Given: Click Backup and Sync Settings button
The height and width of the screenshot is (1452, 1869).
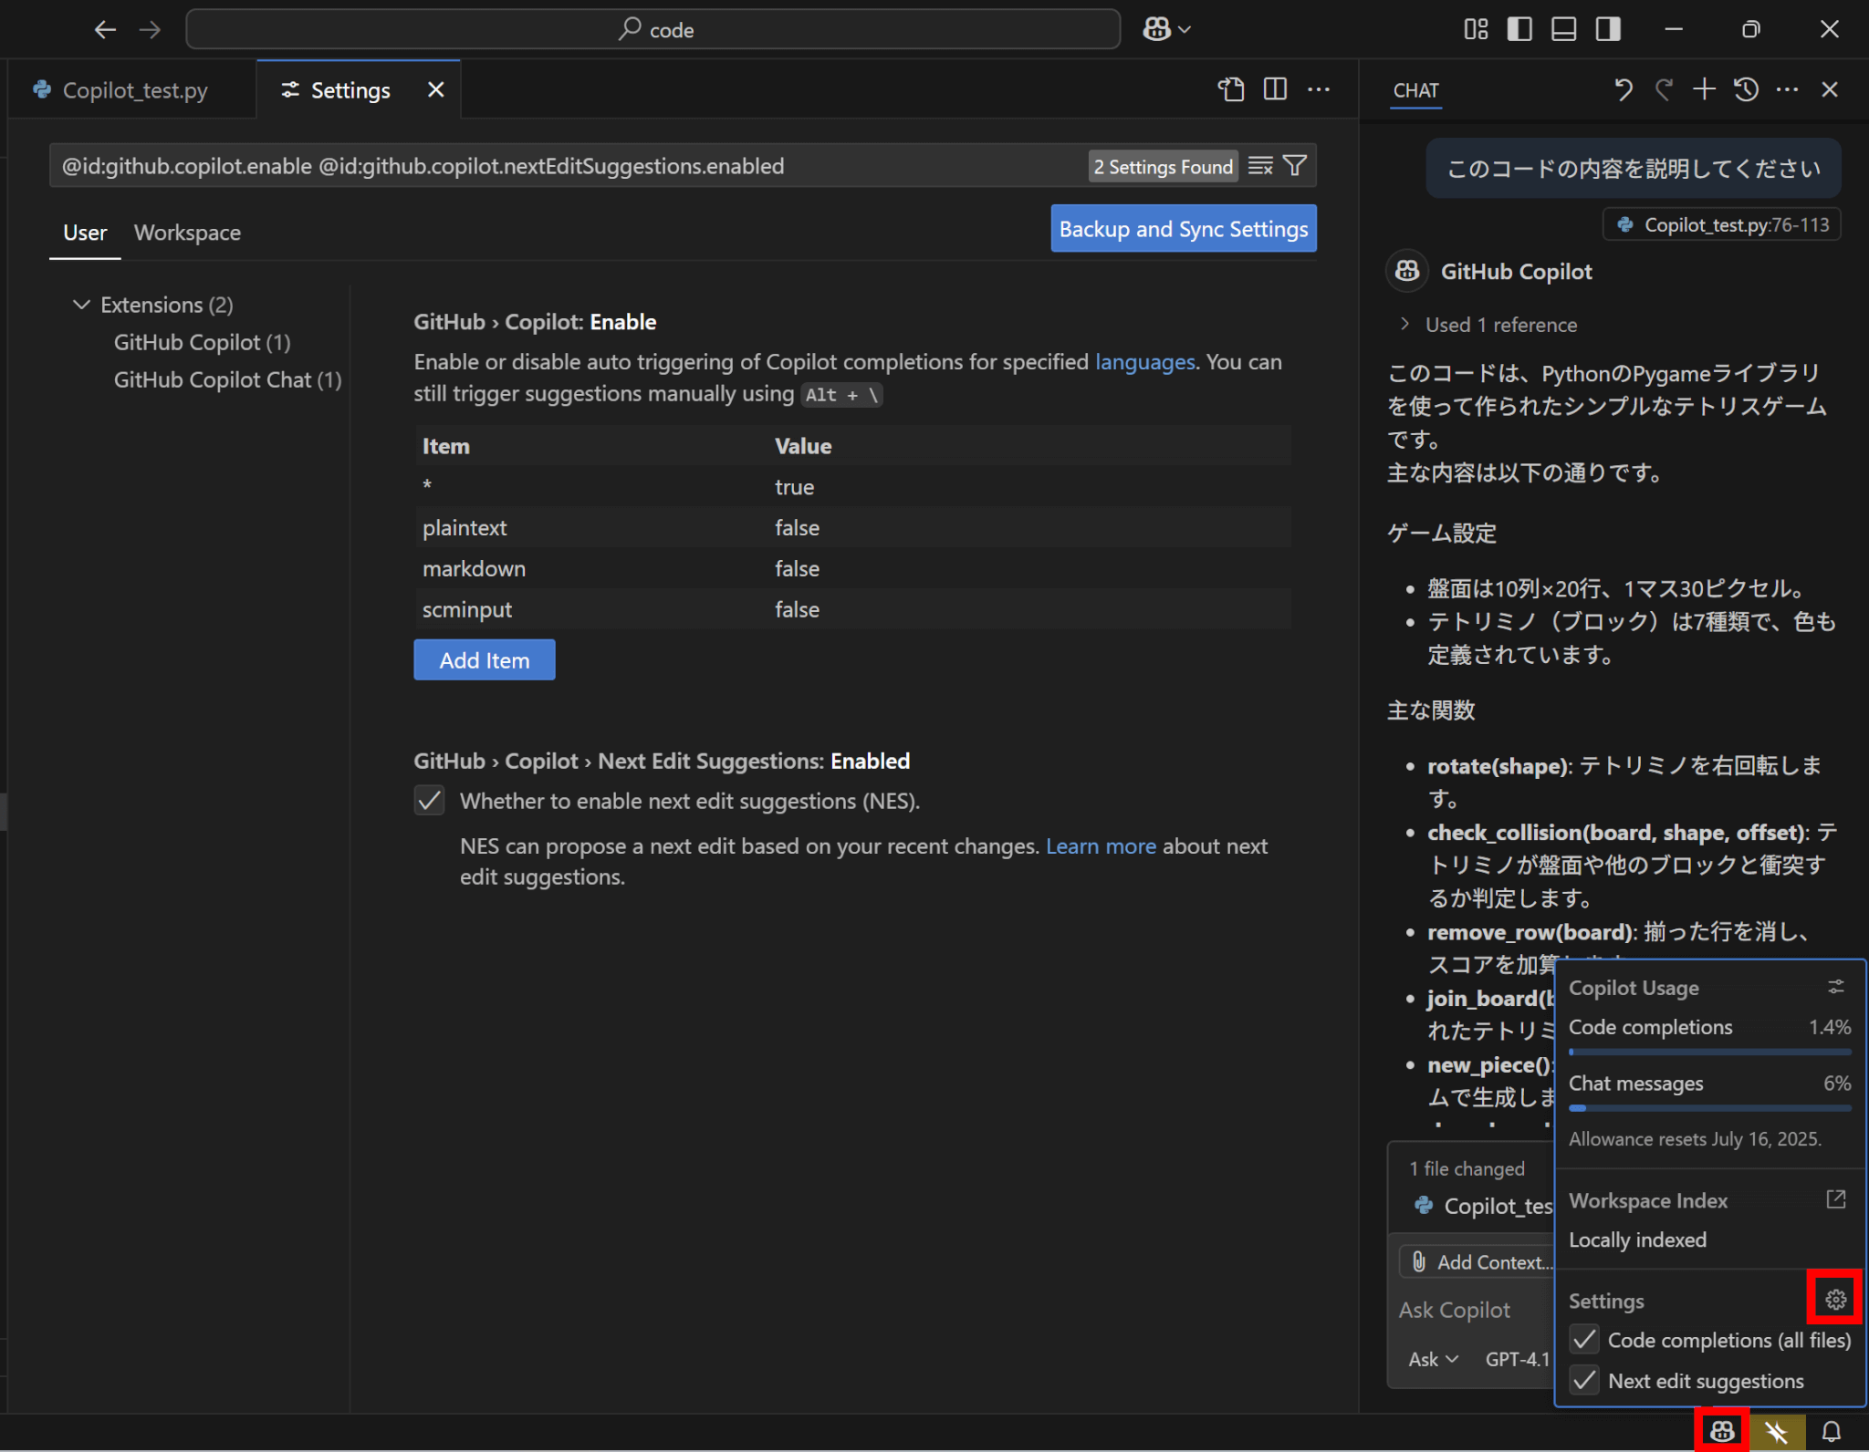Looking at the screenshot, I should point(1184,229).
